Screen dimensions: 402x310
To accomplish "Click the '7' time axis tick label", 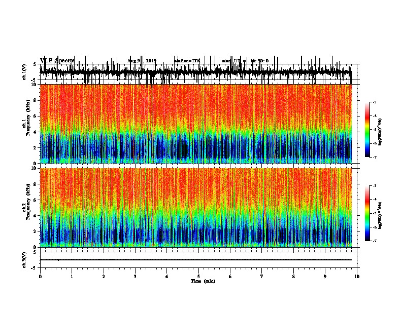I will coord(262,277).
